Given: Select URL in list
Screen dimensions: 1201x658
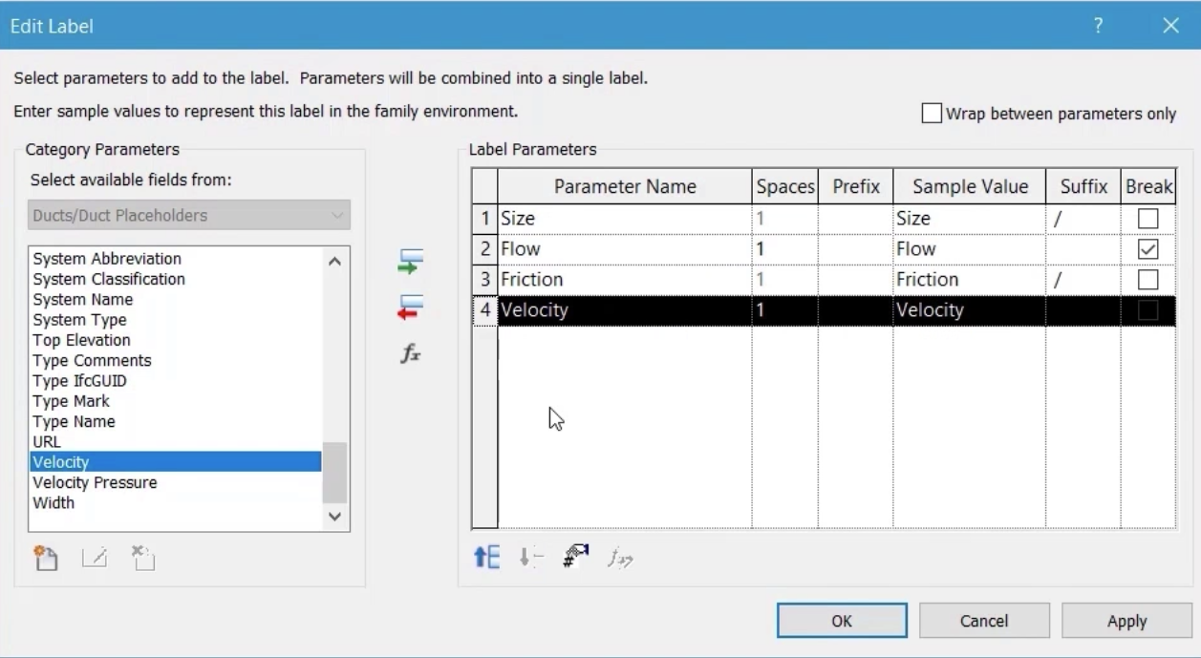Looking at the screenshot, I should click(46, 441).
